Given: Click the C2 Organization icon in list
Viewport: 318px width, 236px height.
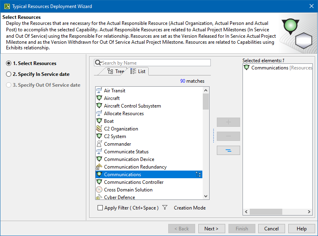Looking at the screenshot, I should pos(99,129).
